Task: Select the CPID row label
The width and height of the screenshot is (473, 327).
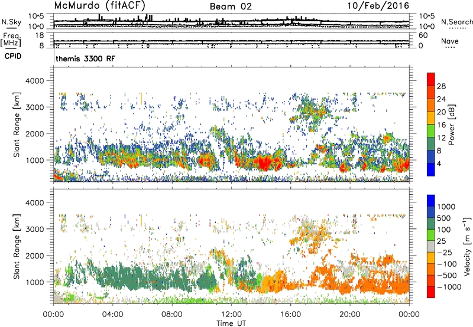Action: coord(13,56)
